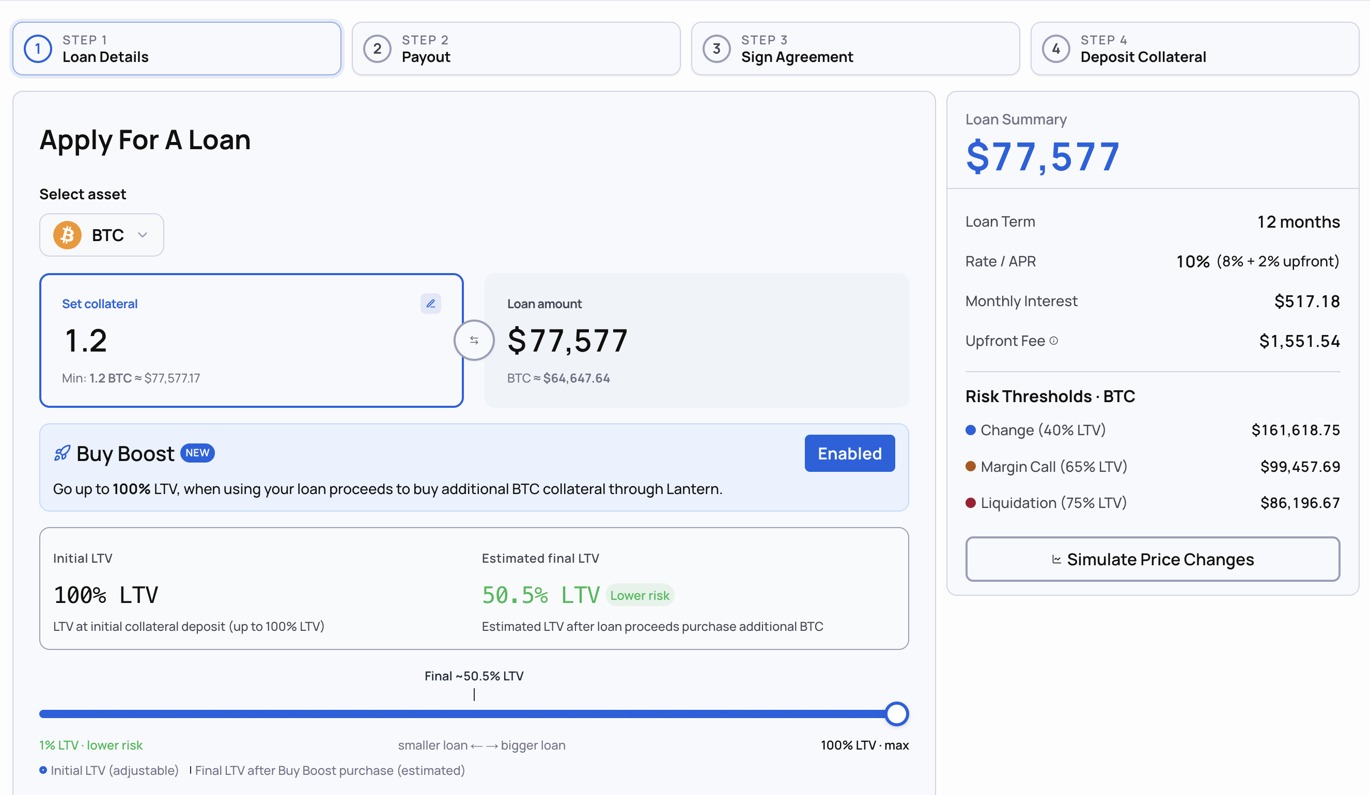Click the NEW badge next to Buy Boost
Screen dimensions: 1370x795
click(197, 453)
